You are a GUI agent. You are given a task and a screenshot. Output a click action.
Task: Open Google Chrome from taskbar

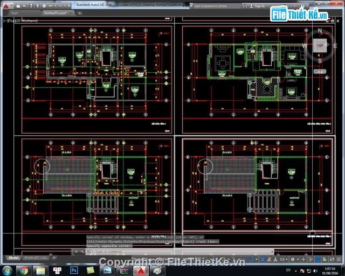coord(24,271)
